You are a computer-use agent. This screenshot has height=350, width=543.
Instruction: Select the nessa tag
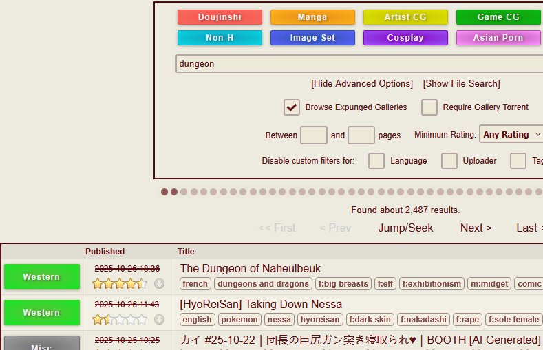tap(279, 319)
